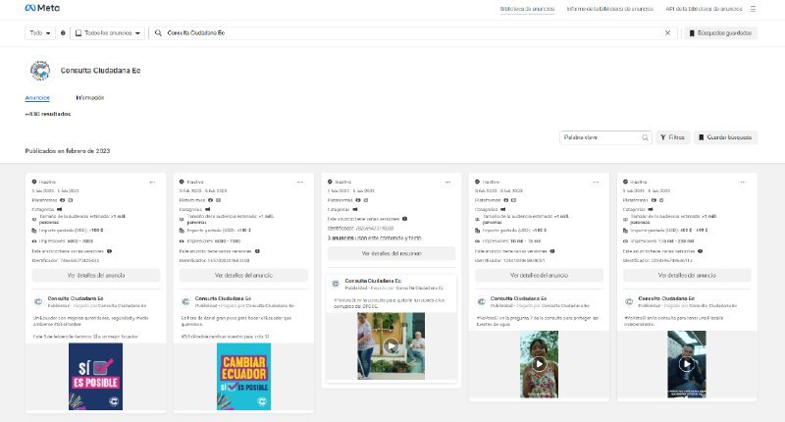The image size is (785, 422).
Task: Open the 'SÍ ES POSIBLE' ad image
Action: click(95, 377)
